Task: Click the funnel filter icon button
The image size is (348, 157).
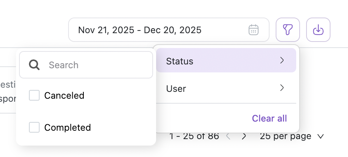Action: [x=288, y=30]
